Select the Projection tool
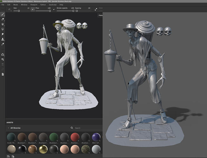This screenshot has height=158, width=207. point(3,24)
